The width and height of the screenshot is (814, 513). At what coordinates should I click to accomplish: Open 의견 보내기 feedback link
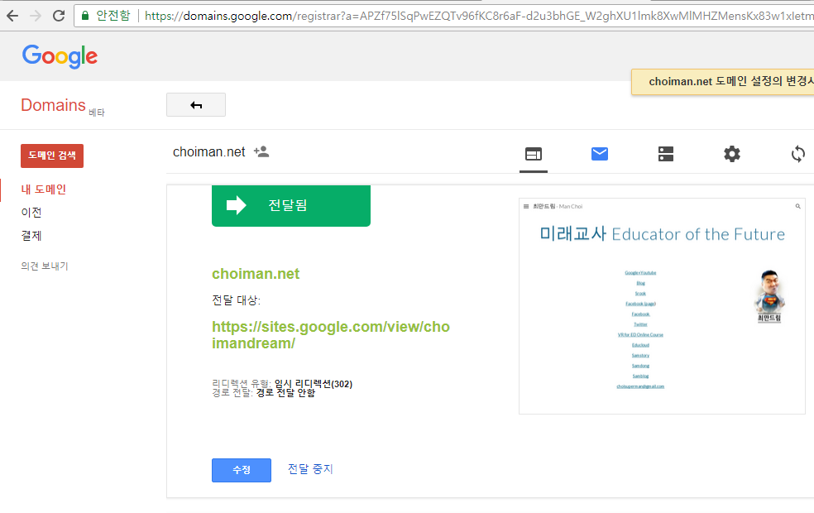point(45,266)
